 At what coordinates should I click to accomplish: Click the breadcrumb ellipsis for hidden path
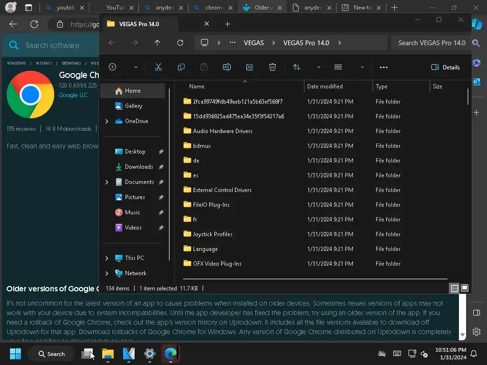point(232,43)
